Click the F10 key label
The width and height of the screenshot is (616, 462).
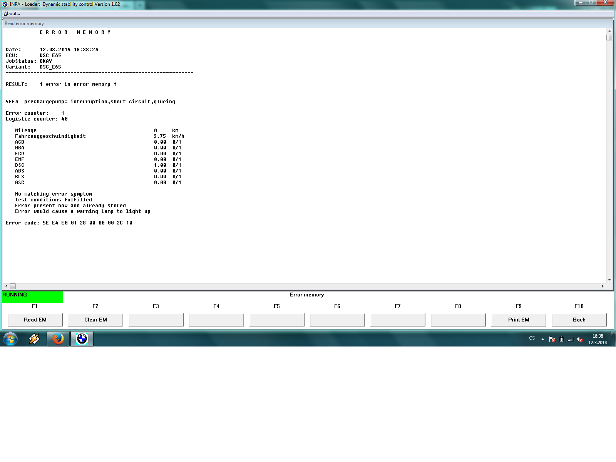pyautogui.click(x=579, y=306)
